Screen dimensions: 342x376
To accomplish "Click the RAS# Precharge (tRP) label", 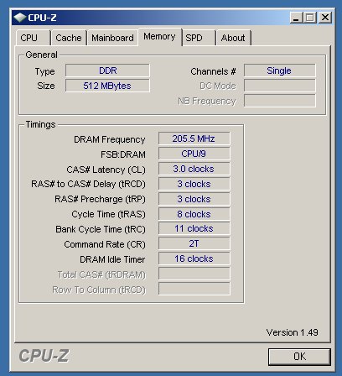I will pyautogui.click(x=100, y=199).
